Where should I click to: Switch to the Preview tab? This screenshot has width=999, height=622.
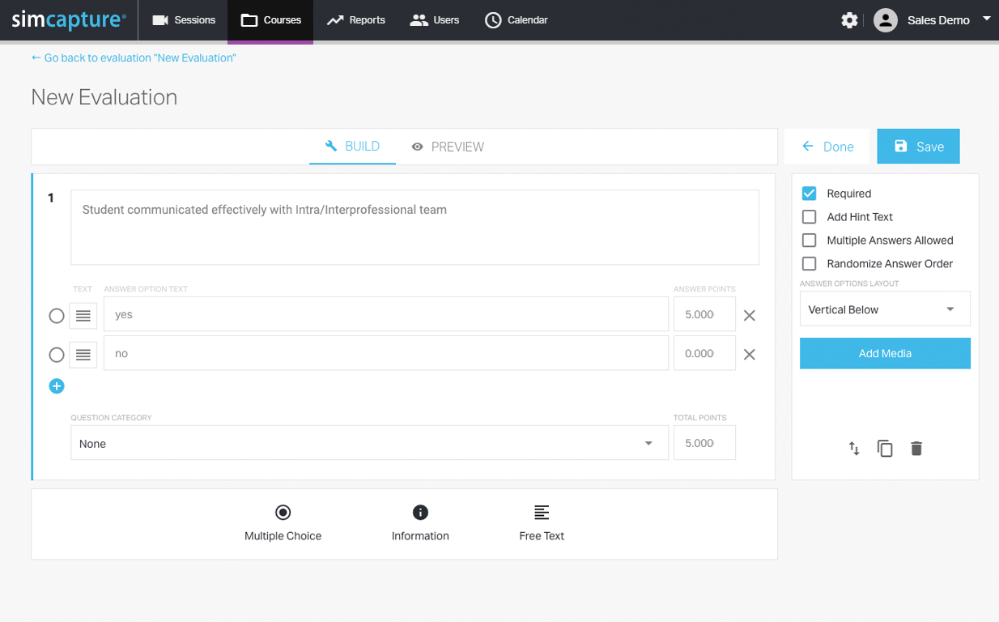[448, 147]
